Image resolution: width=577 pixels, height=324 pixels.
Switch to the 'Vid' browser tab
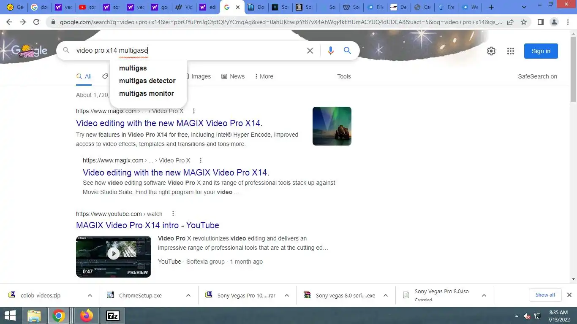pos(184,7)
